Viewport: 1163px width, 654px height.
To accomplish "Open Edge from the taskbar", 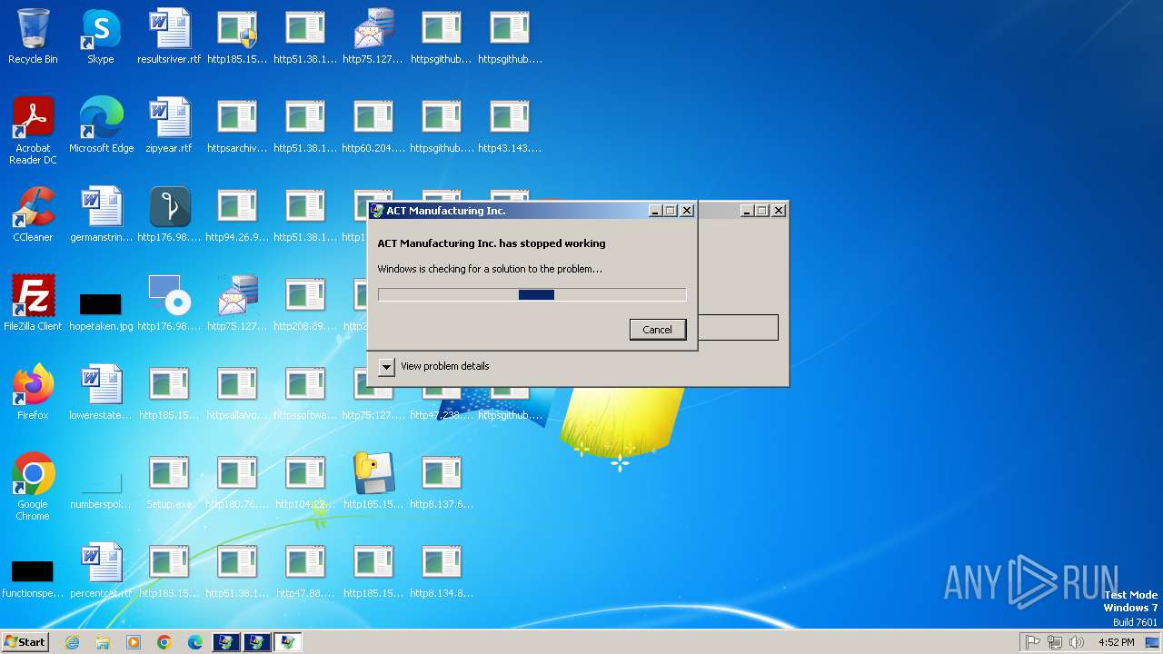I will tap(194, 642).
